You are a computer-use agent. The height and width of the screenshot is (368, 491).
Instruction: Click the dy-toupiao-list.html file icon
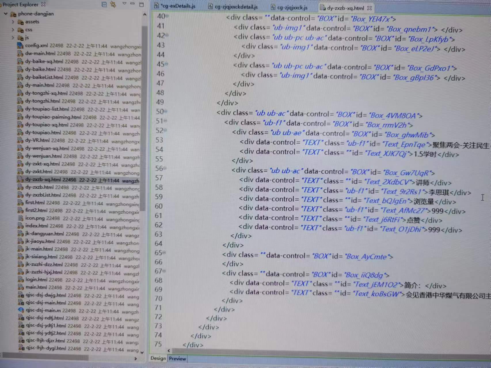(x=20, y=109)
